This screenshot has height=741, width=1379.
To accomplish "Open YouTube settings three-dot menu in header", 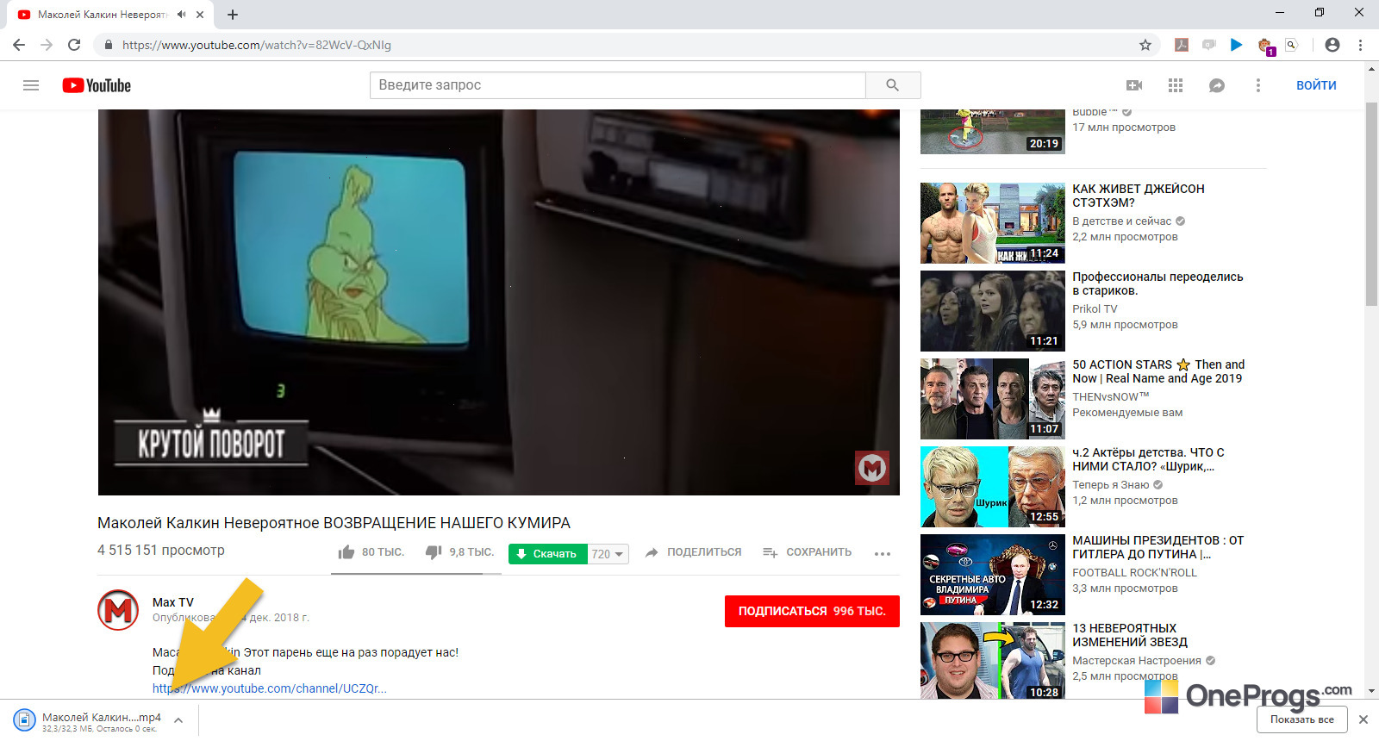I will tap(1258, 85).
